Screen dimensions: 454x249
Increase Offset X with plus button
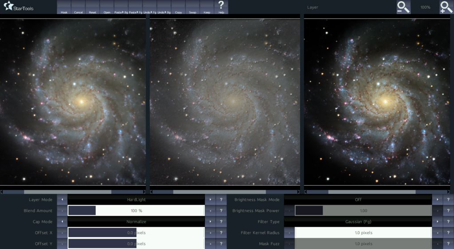pyautogui.click(x=210, y=233)
